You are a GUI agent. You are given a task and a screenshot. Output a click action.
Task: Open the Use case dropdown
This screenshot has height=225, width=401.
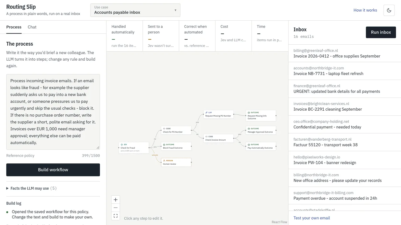pos(135,10)
